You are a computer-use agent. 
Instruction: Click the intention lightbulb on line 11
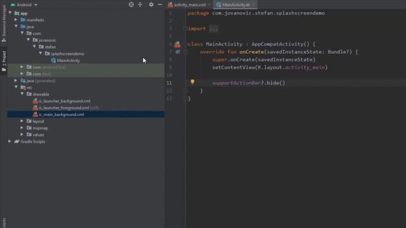point(192,82)
